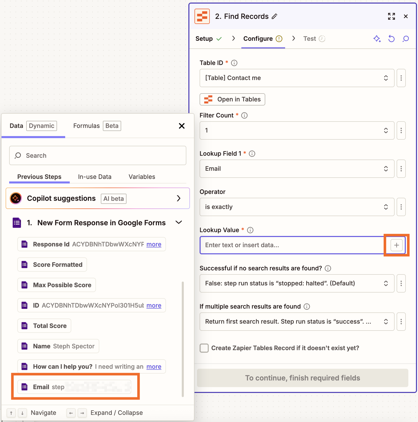Click the Google Forms icon on step 1

pos(16,222)
